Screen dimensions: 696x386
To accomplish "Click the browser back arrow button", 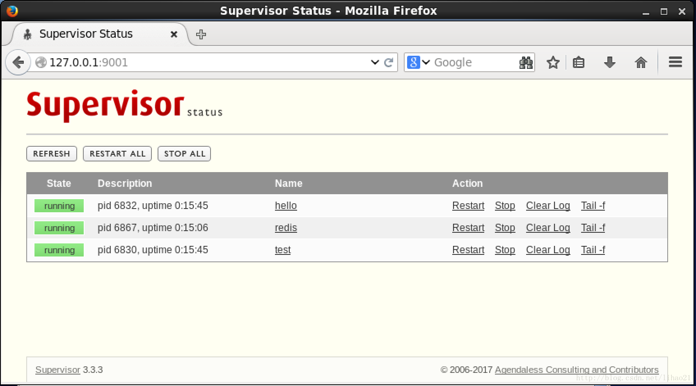I will [18, 62].
